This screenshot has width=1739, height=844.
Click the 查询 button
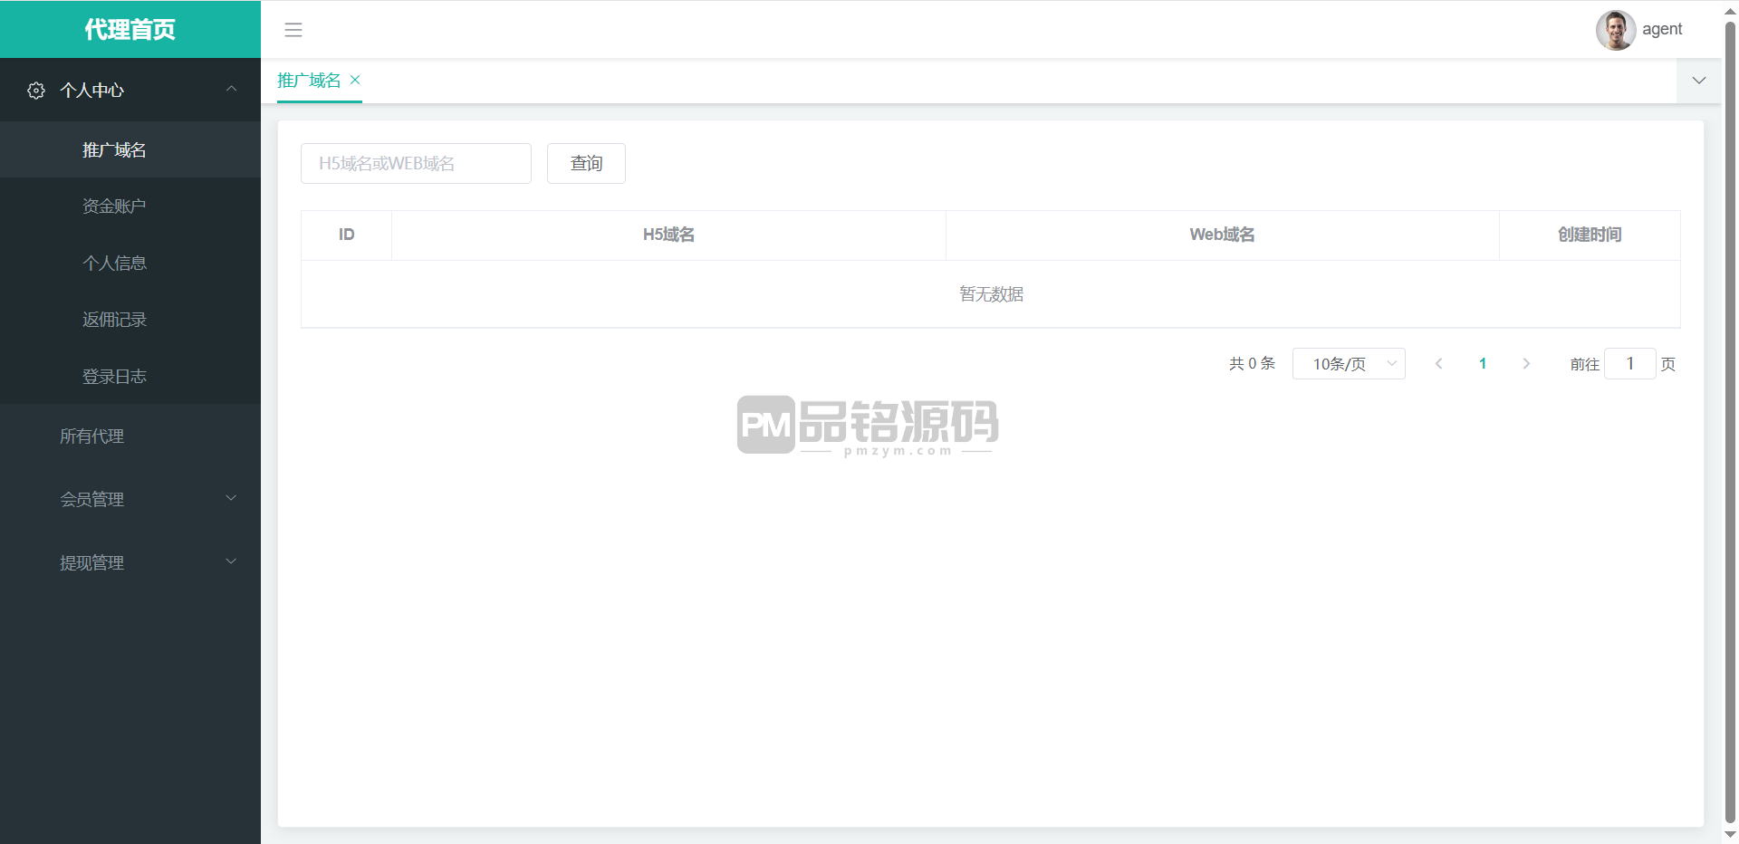pos(586,163)
